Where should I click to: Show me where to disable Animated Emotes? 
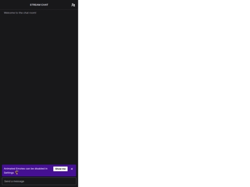click(x=60, y=169)
